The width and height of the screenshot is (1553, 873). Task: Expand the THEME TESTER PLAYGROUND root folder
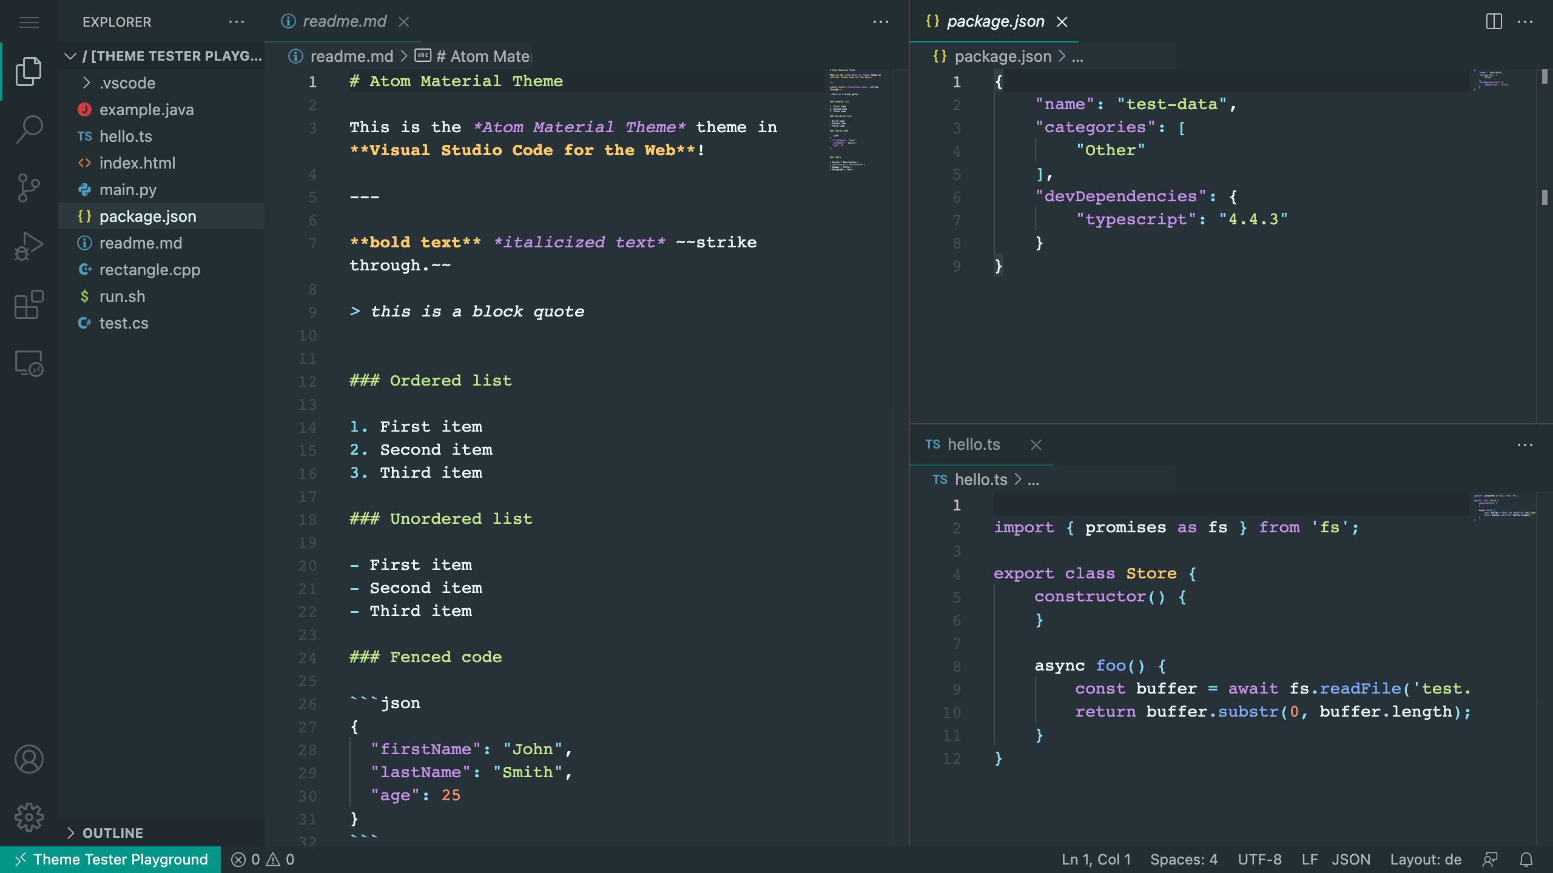tap(69, 55)
